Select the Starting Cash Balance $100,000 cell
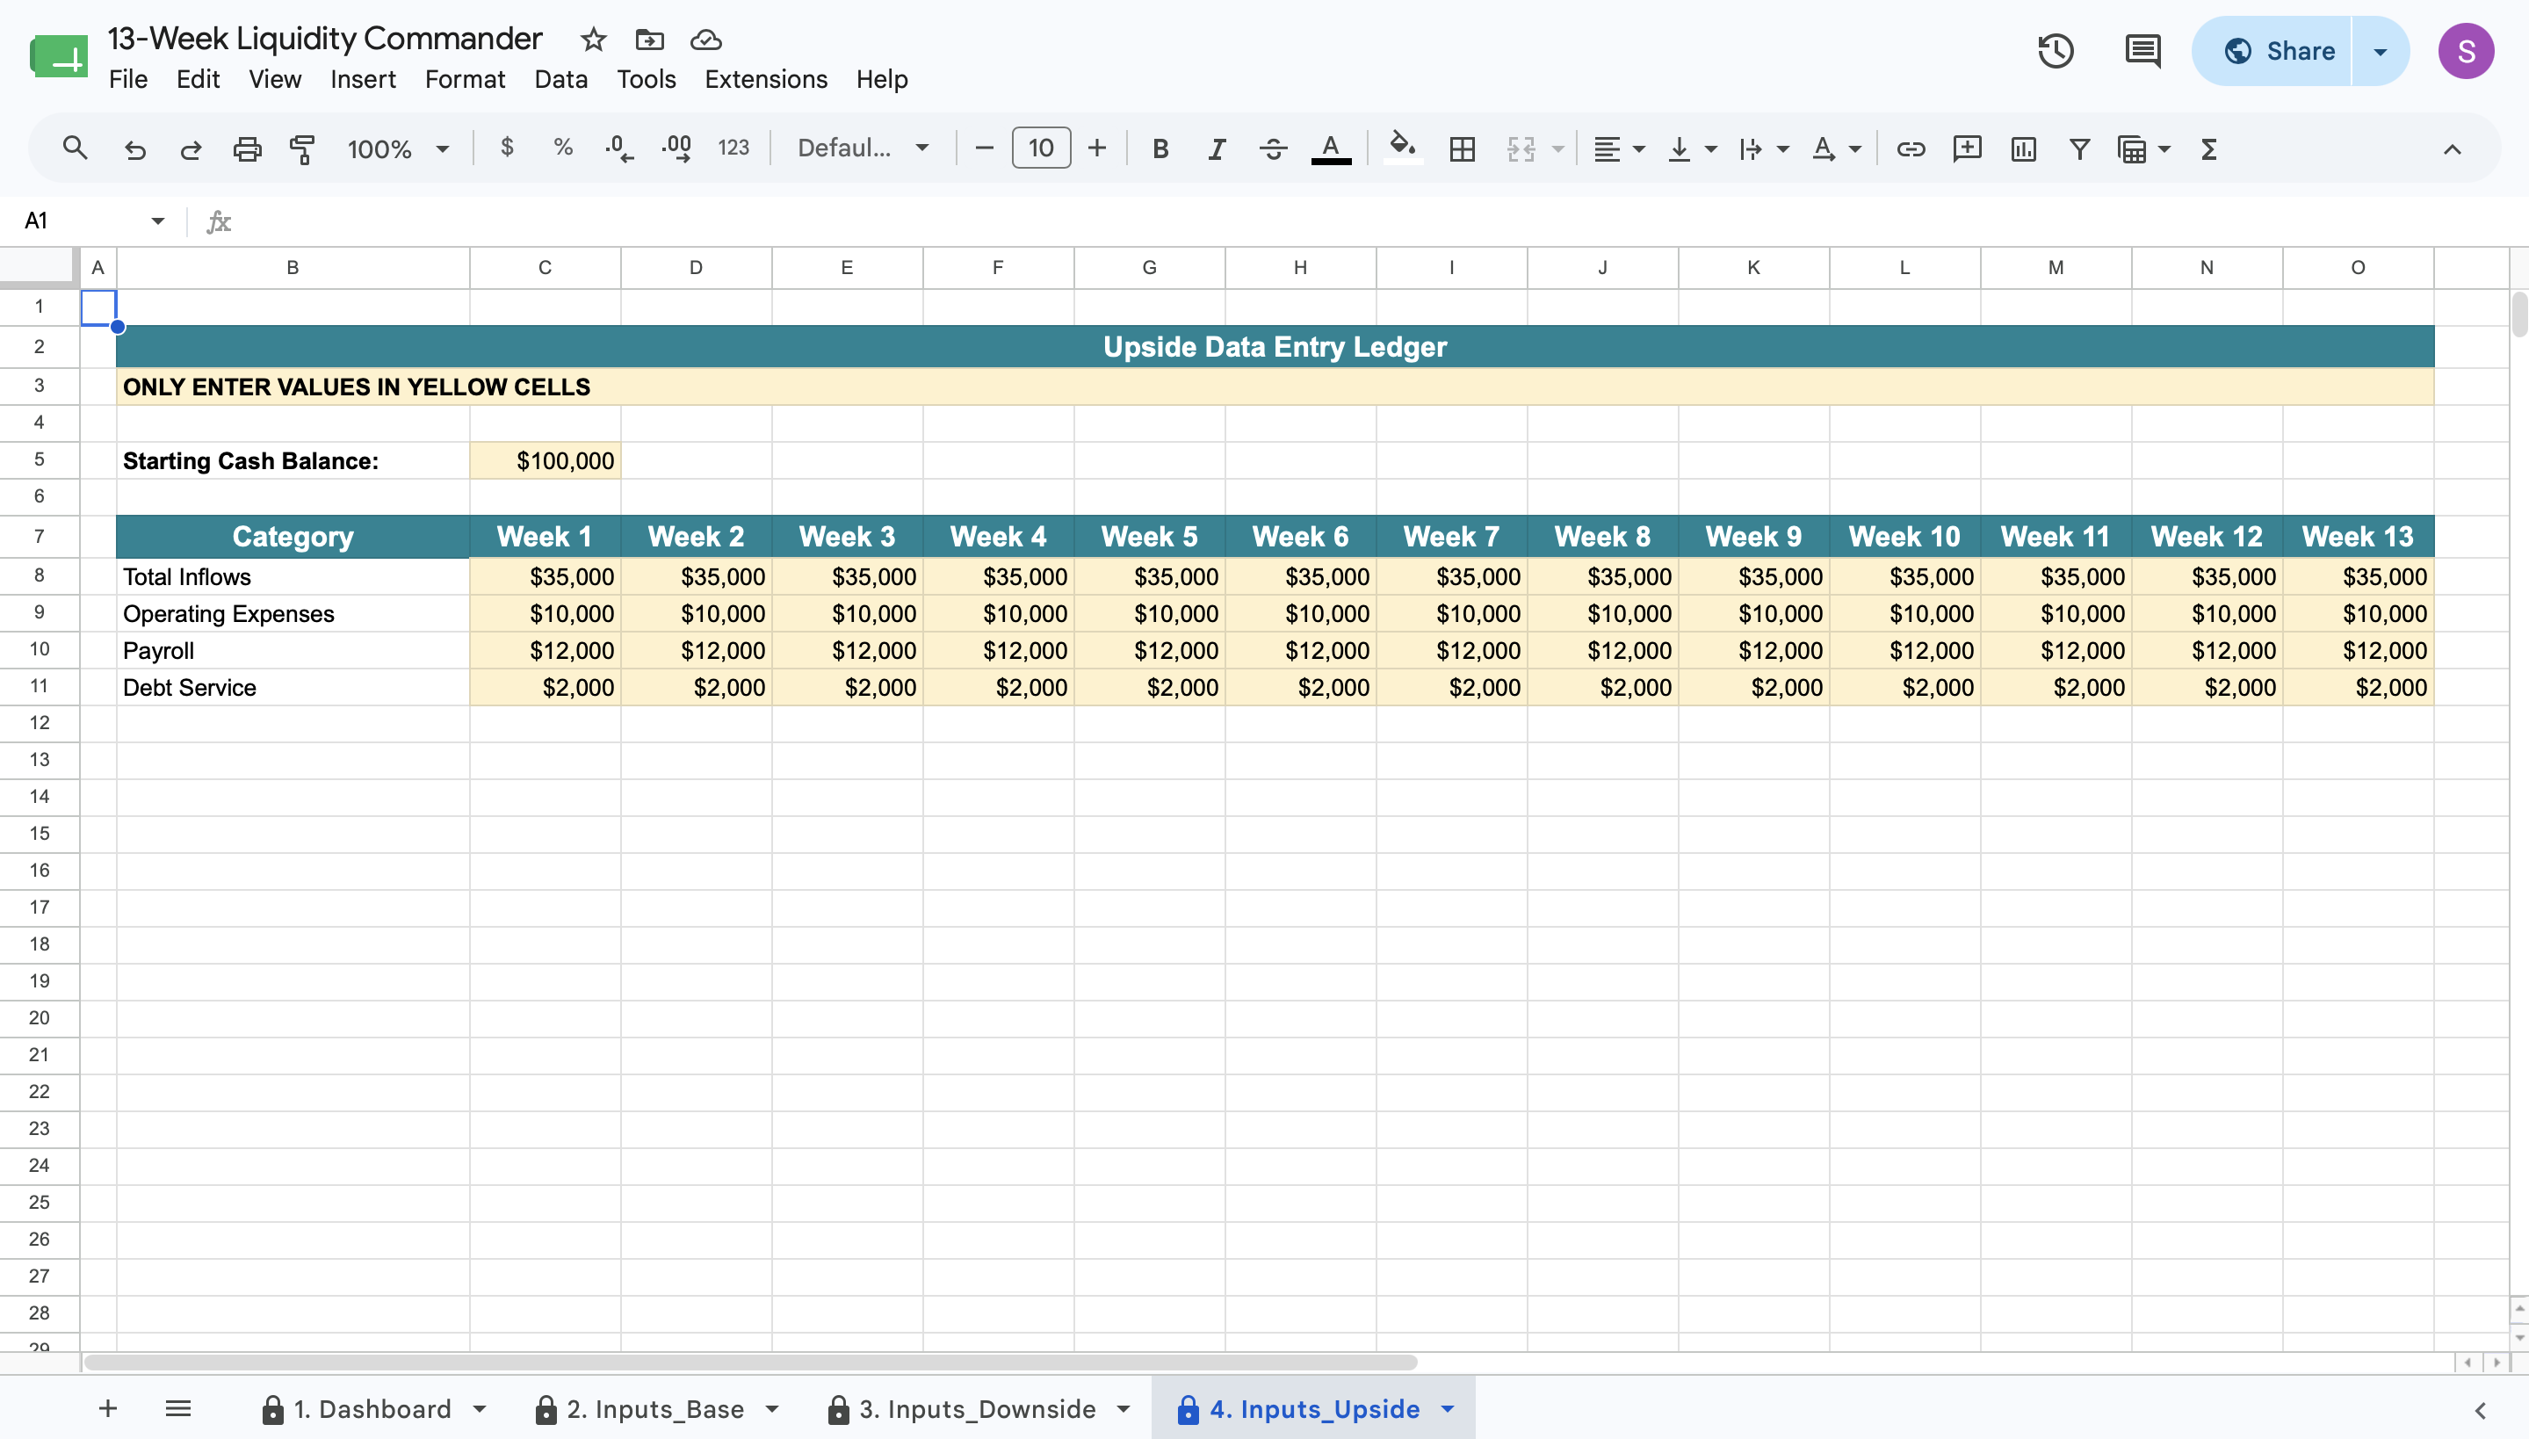 (545, 460)
